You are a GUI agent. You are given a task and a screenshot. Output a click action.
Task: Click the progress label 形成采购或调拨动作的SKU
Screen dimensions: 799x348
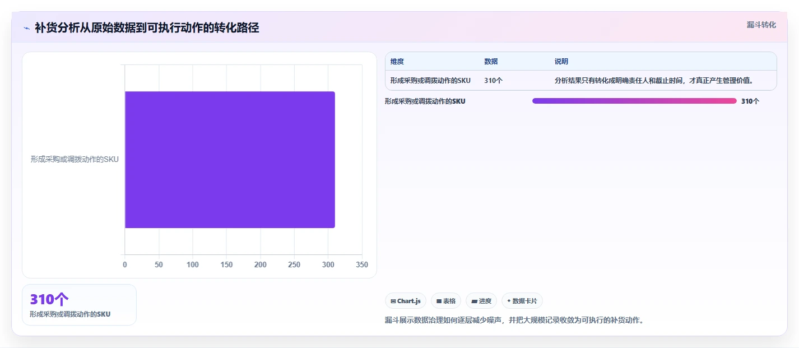(x=425, y=101)
